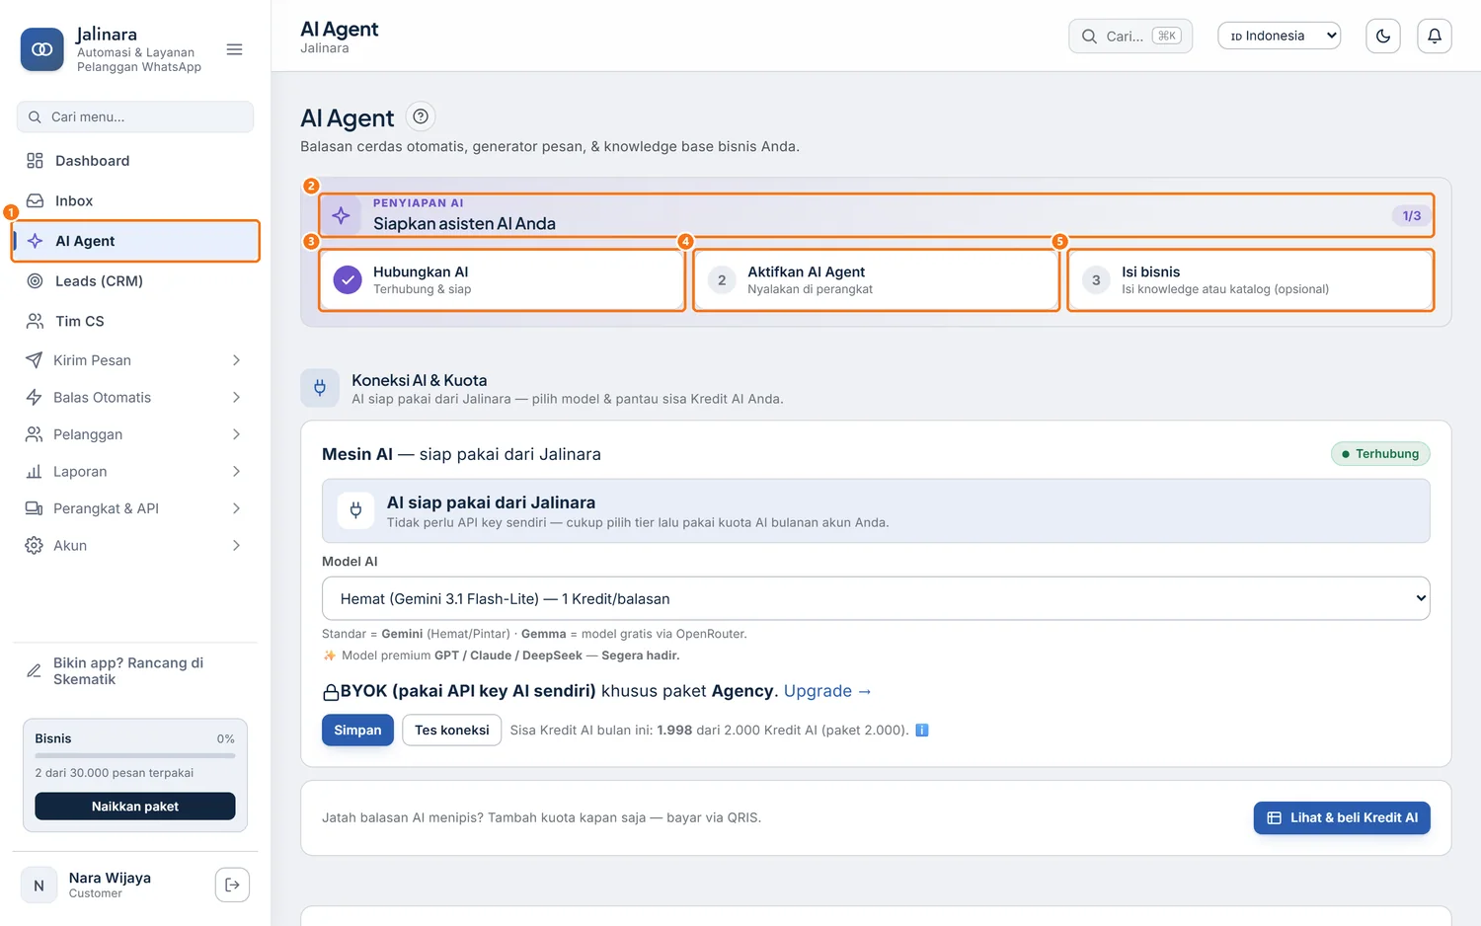Expand the Akun menu
The height and width of the screenshot is (926, 1481).
(135, 546)
